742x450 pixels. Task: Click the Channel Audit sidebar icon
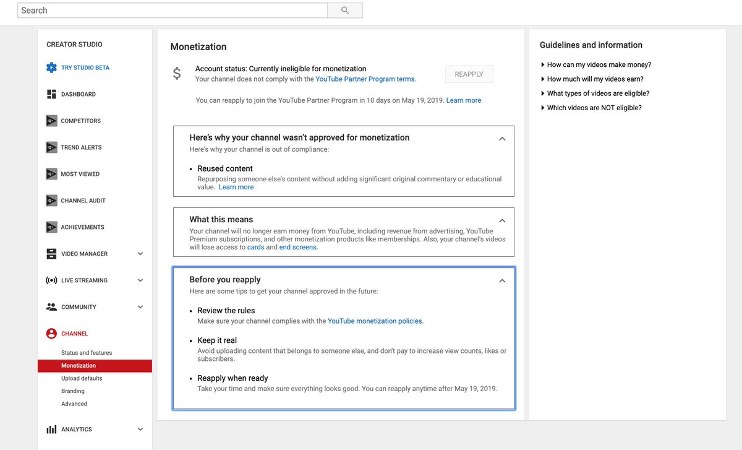(51, 201)
